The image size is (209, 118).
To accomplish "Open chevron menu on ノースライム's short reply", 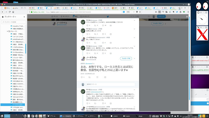I will pyautogui.click(x=134, y=38).
